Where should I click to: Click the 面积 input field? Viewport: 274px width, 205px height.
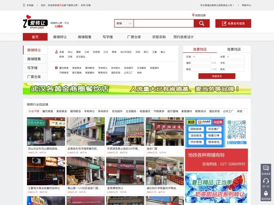(x=201, y=63)
